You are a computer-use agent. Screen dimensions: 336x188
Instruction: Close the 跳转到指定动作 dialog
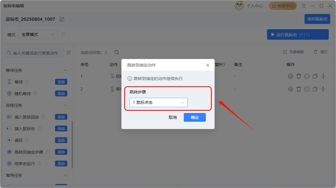pos(208,65)
